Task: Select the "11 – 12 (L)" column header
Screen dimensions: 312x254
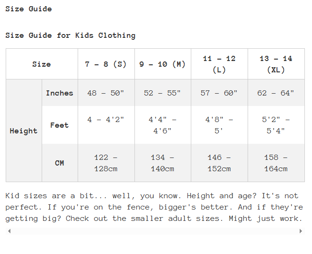Action: (x=219, y=64)
